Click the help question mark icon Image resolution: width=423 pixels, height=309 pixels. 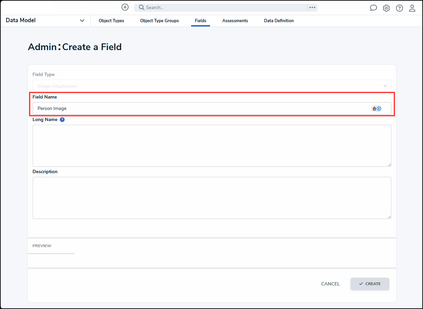coord(399,8)
